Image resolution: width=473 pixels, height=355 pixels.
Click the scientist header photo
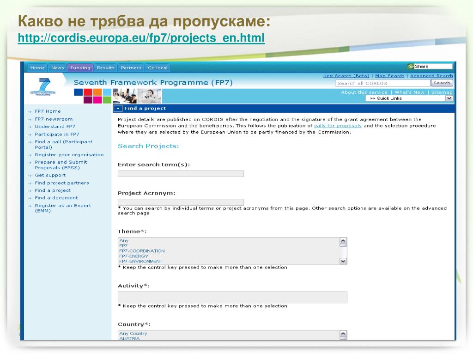pyautogui.click(x=150, y=96)
